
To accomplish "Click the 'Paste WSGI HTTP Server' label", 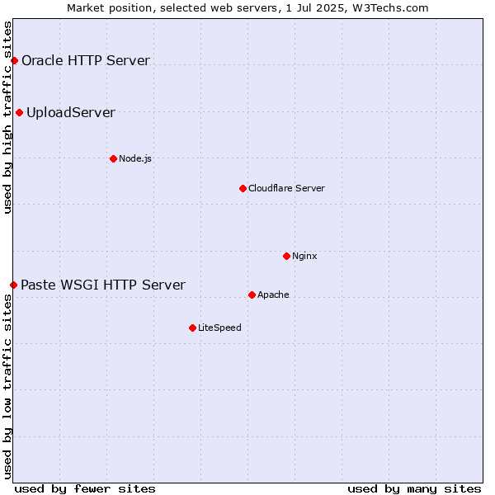I will click(103, 285).
